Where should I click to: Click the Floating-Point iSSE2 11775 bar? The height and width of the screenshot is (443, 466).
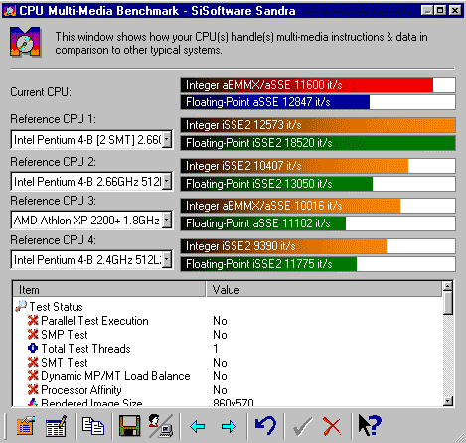318,264
